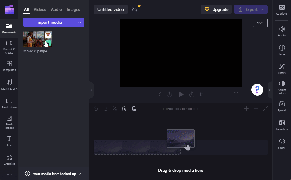291x180 pixels.
Task: Toggle fullscreen preview mode
Action: click(x=236, y=94)
